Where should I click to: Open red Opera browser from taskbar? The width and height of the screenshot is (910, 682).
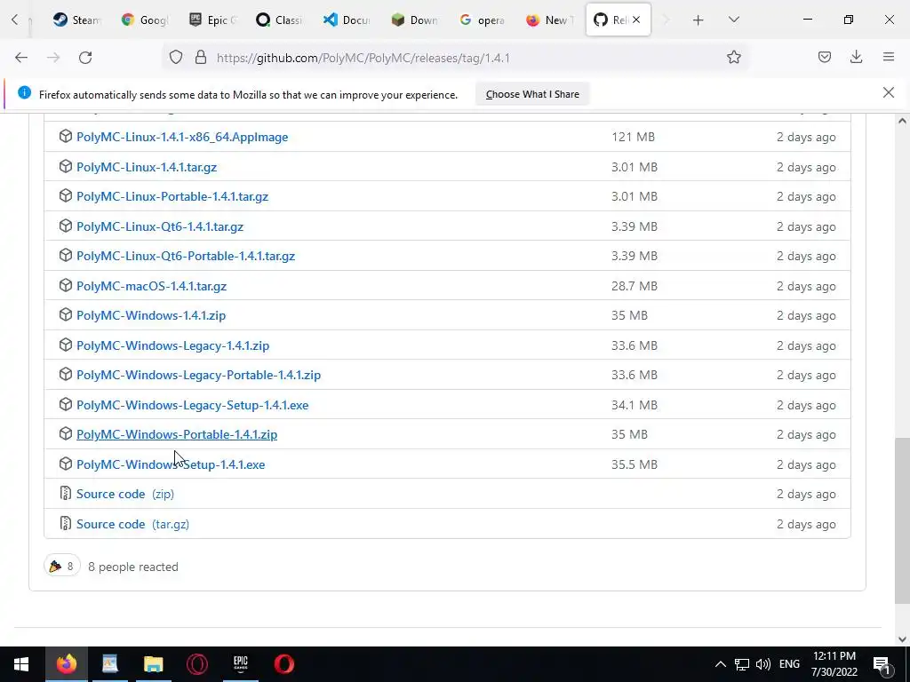click(283, 664)
